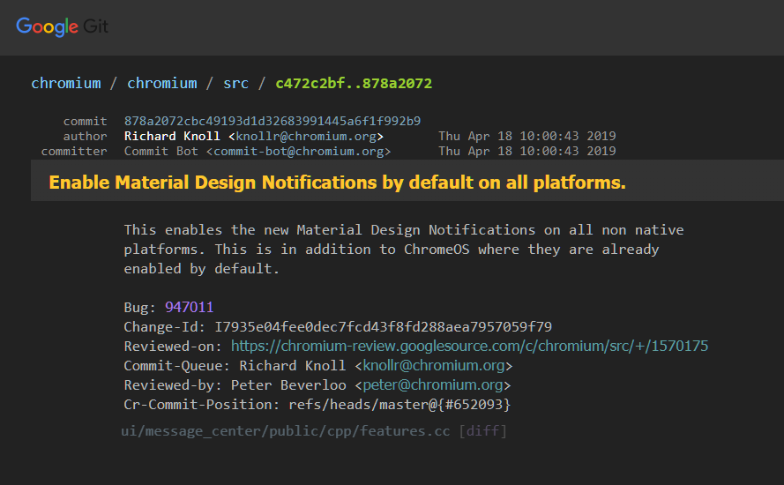Click the 'Reviewed-on:' label

[173, 346]
